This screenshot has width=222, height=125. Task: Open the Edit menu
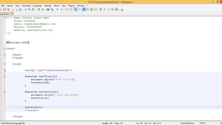[3, 6]
